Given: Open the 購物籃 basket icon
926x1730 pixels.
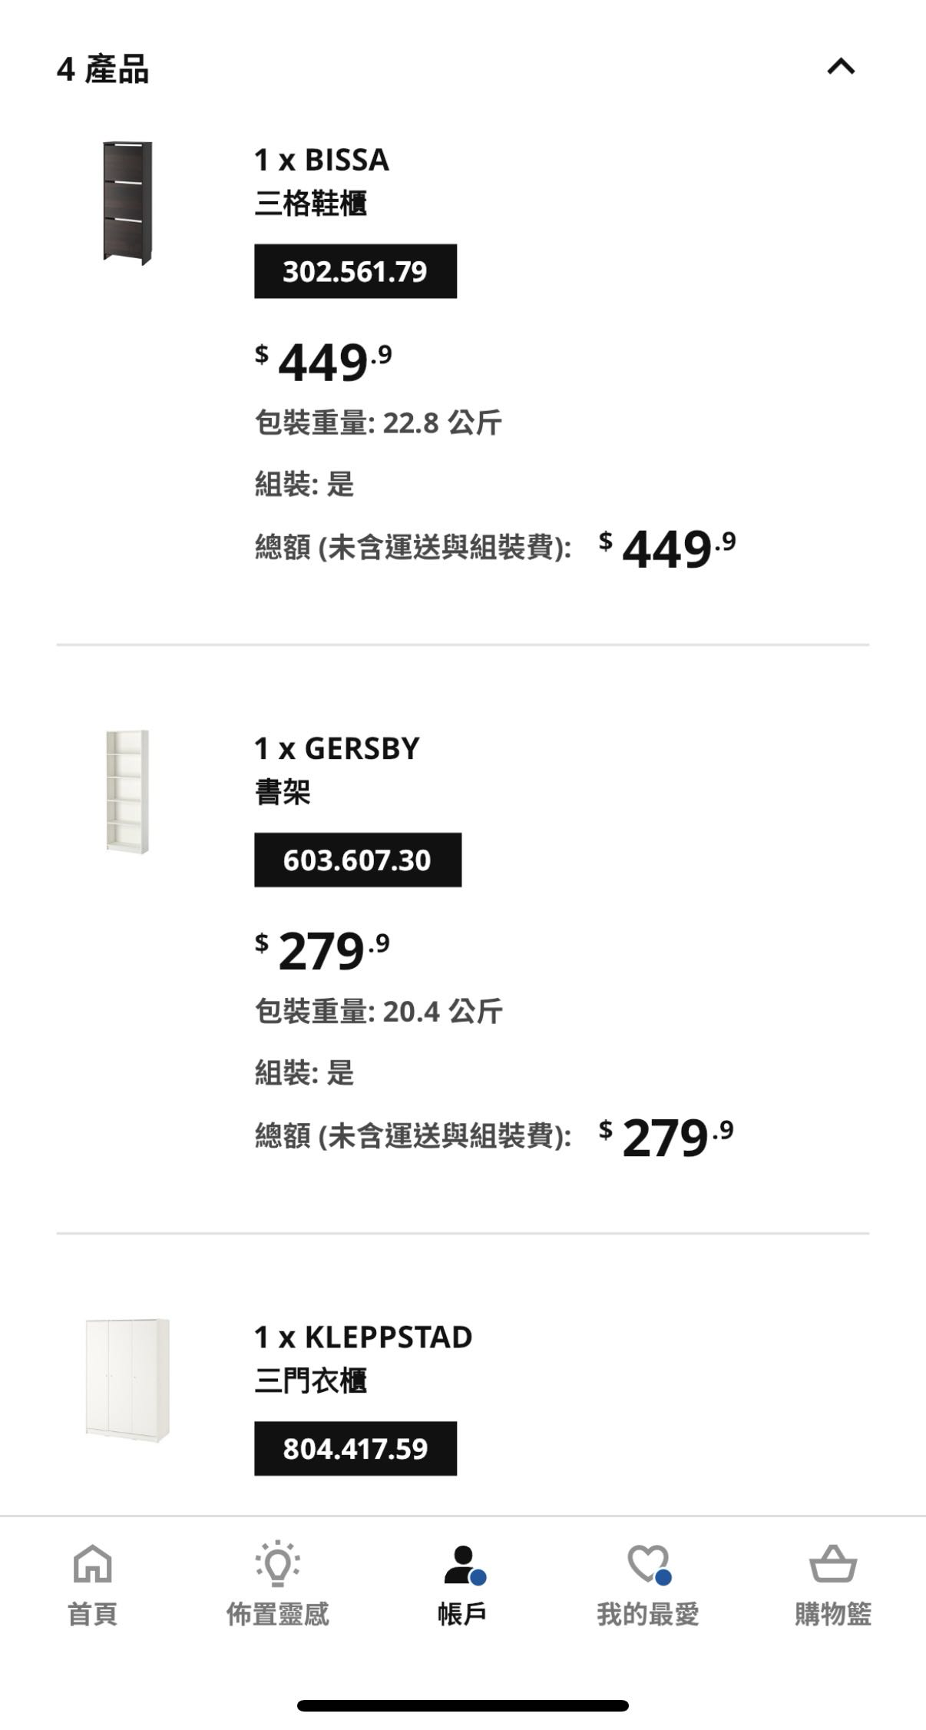Looking at the screenshot, I should 833,1563.
